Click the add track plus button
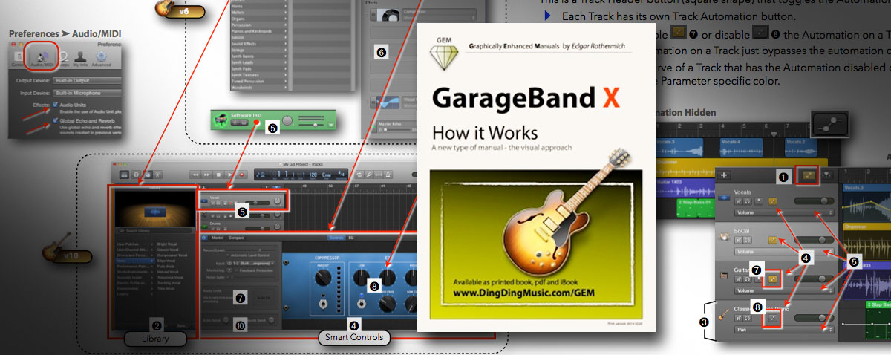 [724, 175]
